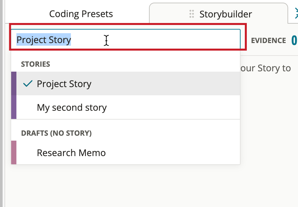
Task: Select the Research Memo draft
Action: coord(126,152)
